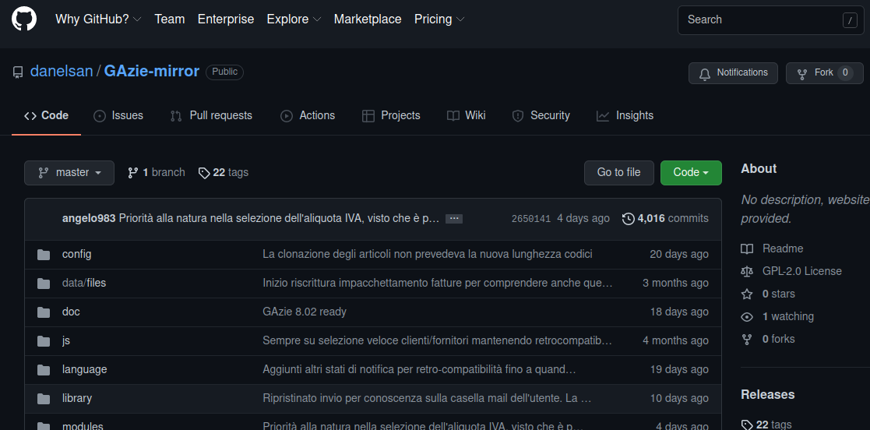Click the Team link in header

point(169,19)
